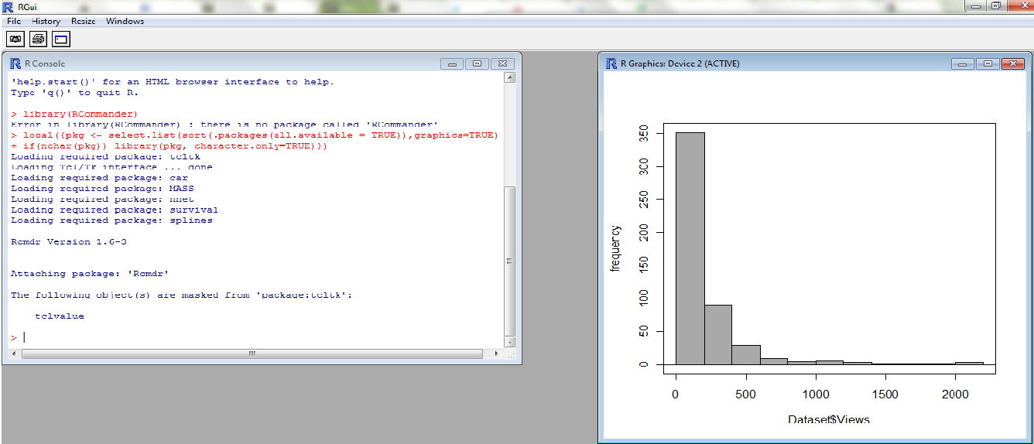Screen dimensions: 1034x444
Task: Click the return focus to console icon
Action: 61,38
